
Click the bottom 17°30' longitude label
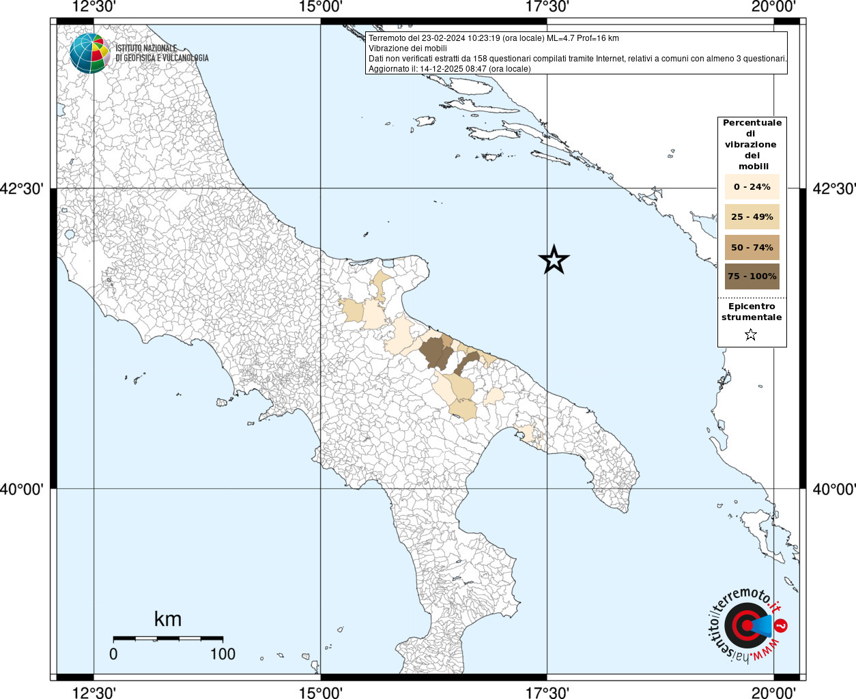click(547, 692)
